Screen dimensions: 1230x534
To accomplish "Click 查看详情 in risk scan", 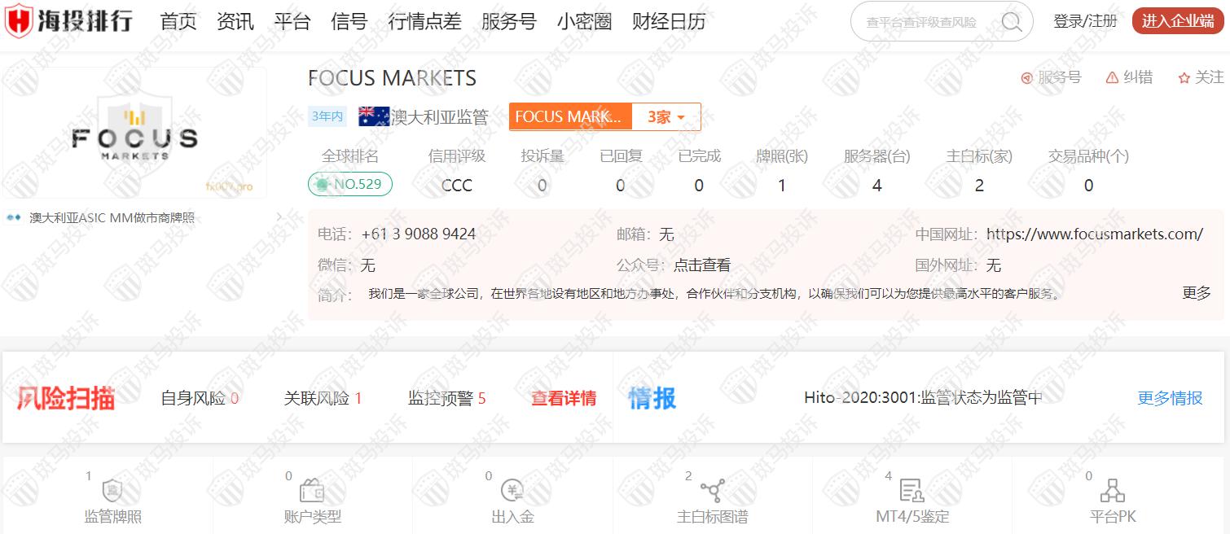I will pos(563,398).
